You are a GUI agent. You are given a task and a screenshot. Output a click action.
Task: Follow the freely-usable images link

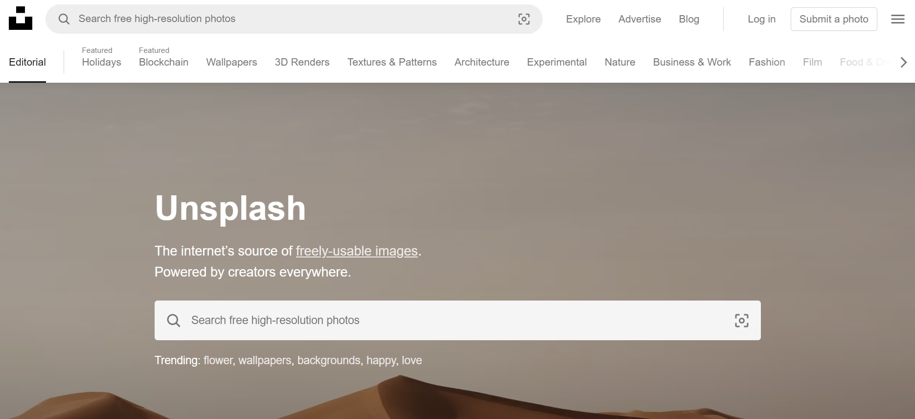[357, 251]
